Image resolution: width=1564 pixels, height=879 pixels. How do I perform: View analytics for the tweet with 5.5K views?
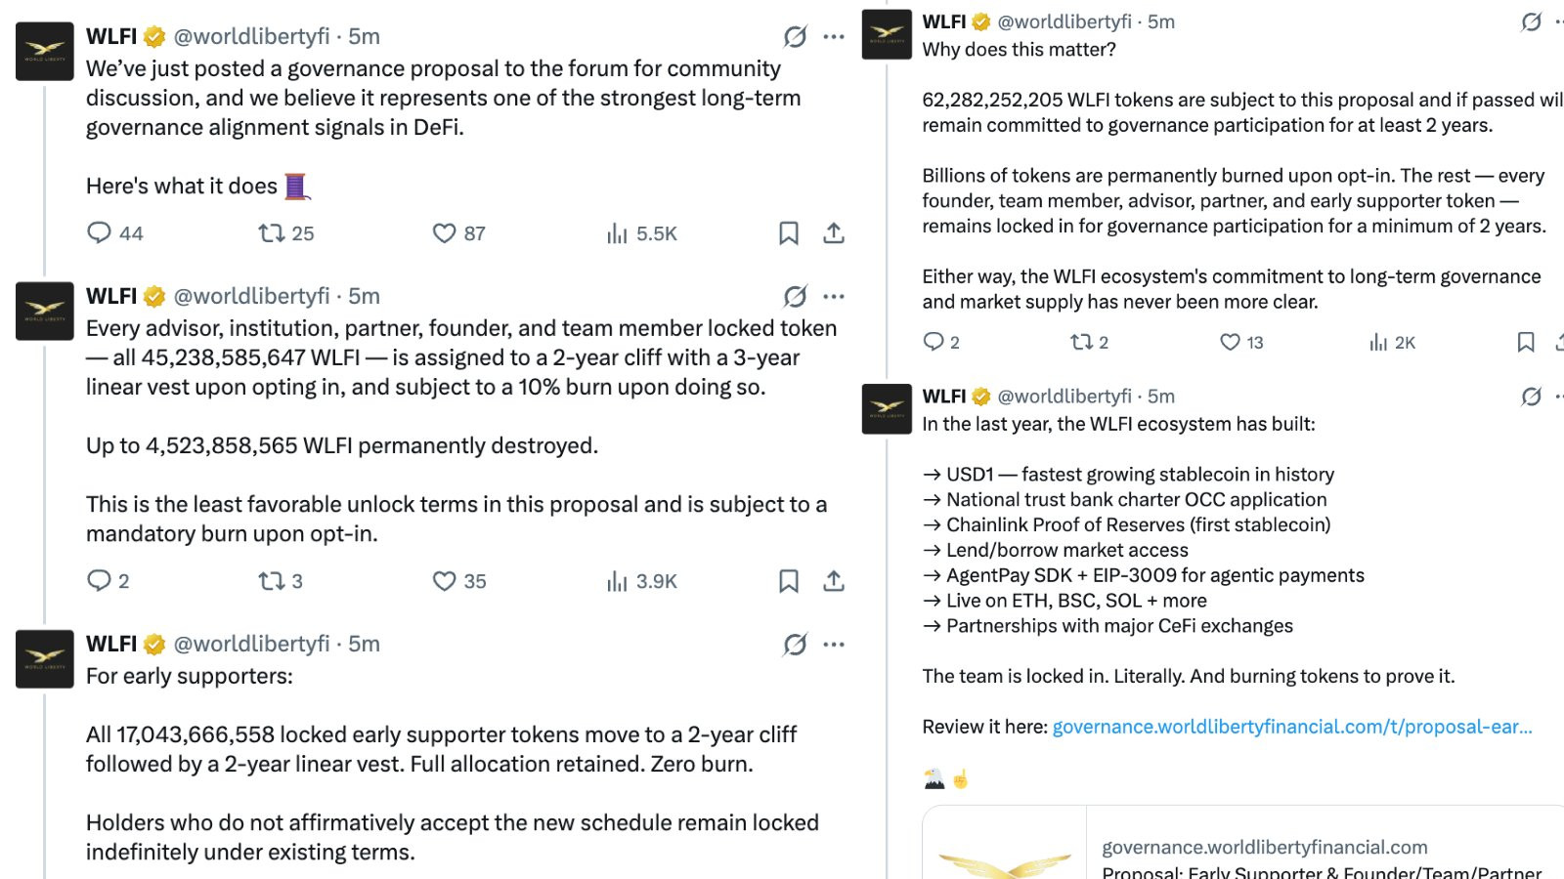tap(617, 233)
